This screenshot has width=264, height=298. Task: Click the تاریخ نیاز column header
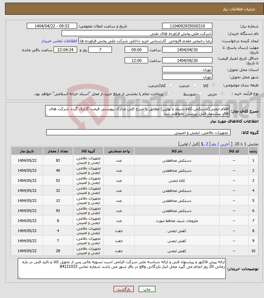pyautogui.click(x=27, y=151)
